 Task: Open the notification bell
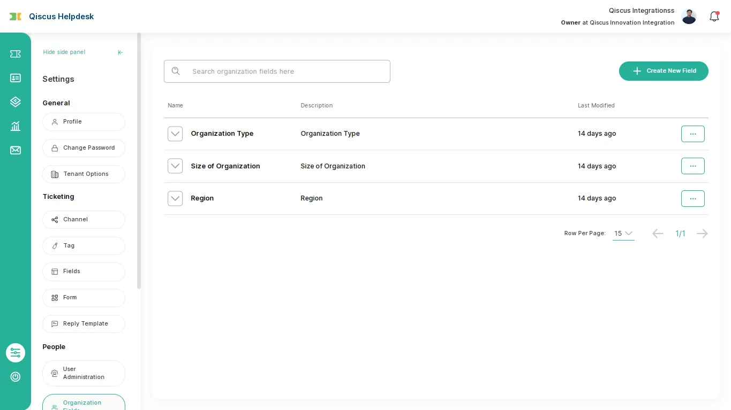[x=714, y=17]
